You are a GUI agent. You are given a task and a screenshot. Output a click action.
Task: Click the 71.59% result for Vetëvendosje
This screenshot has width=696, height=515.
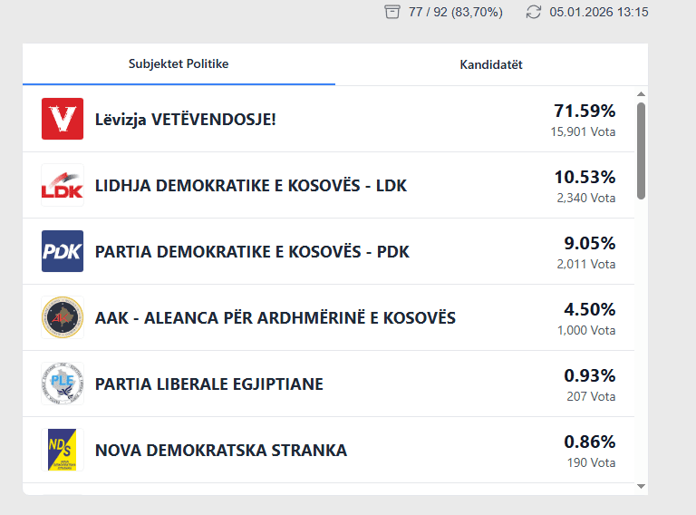coord(585,112)
